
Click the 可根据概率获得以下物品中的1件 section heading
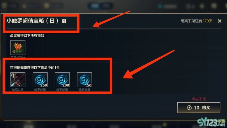tap(35, 68)
